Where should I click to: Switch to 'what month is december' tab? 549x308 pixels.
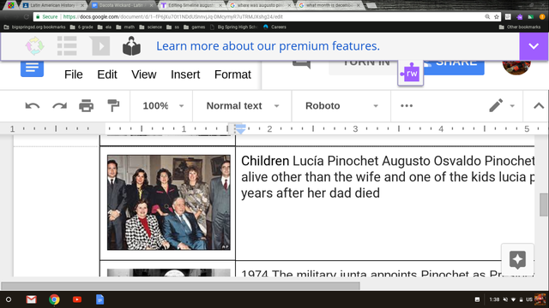click(329, 5)
